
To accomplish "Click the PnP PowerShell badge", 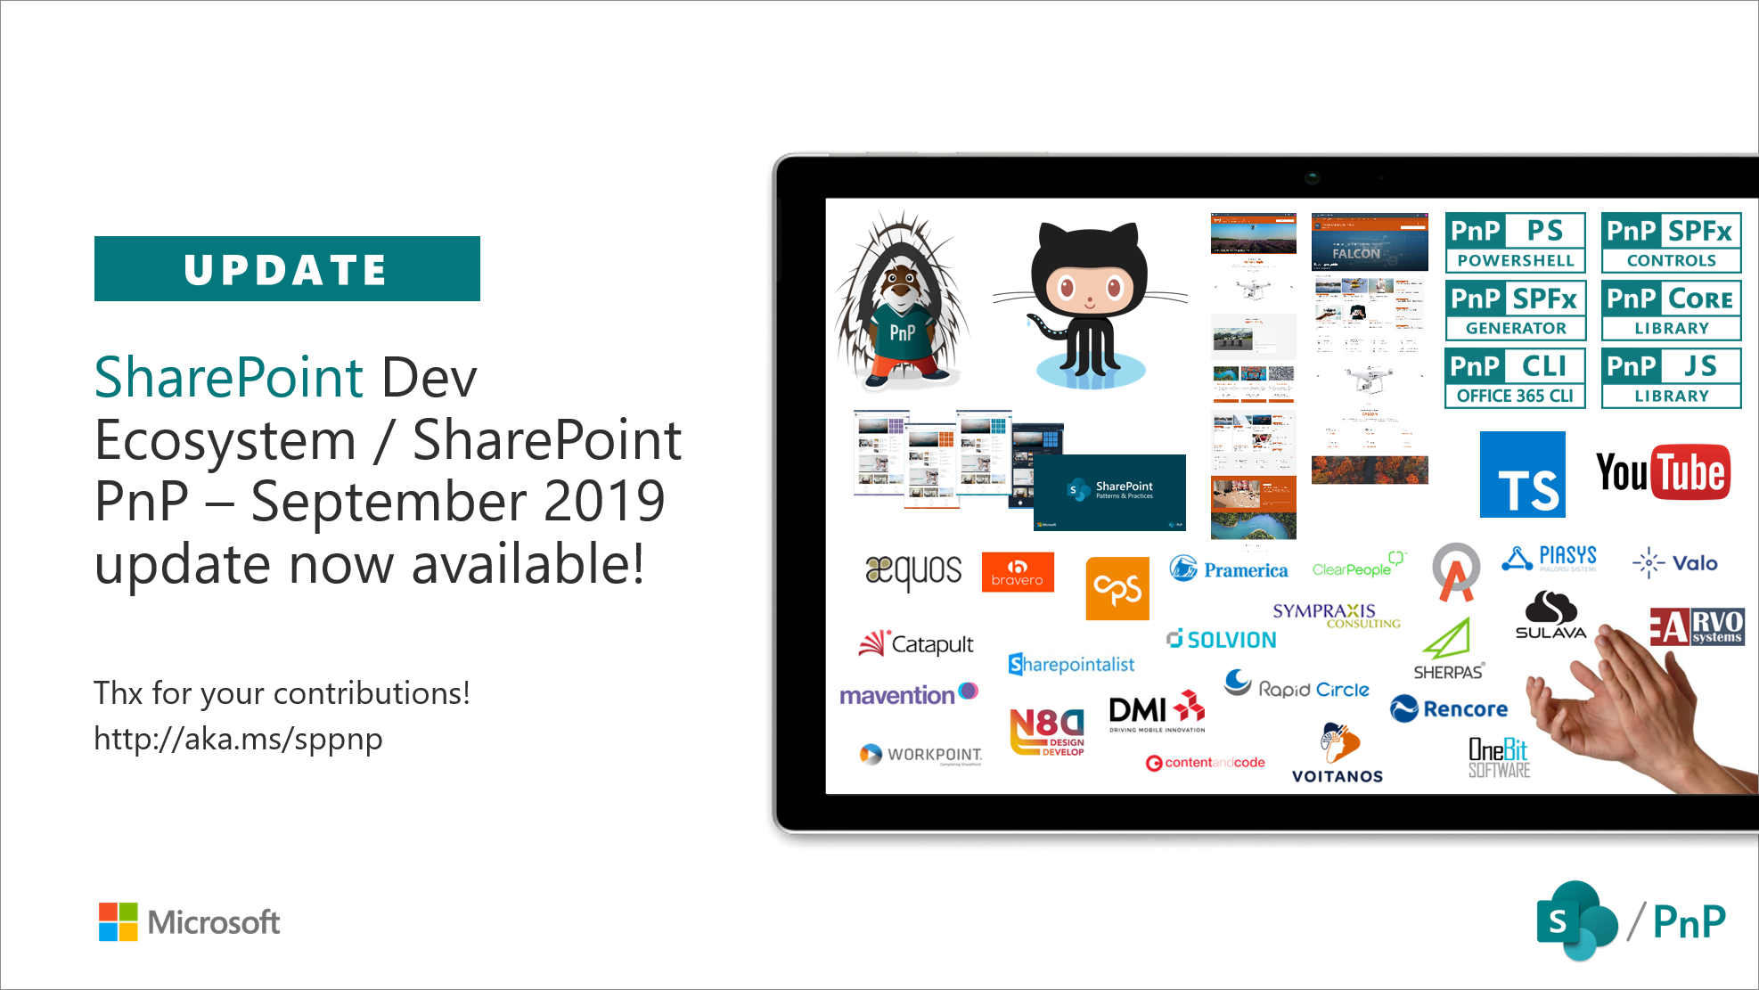I will (x=1515, y=242).
